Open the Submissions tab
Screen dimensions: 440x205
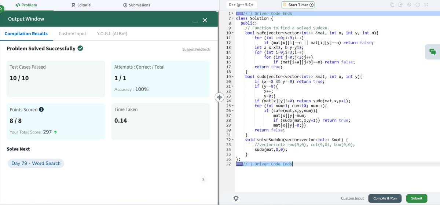pos(136,5)
